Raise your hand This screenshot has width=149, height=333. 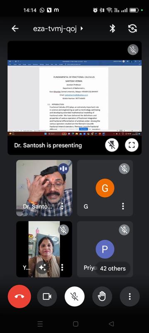coord(102,296)
